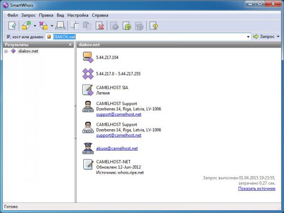Open the abuse@camelhost.net link
Screen dimensions: 284x213
point(117,148)
